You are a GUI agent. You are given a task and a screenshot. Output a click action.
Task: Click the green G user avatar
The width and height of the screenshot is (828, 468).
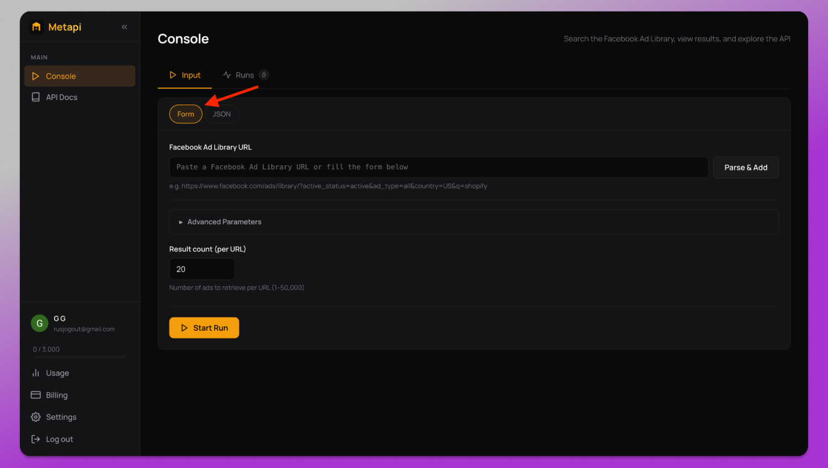coord(40,324)
